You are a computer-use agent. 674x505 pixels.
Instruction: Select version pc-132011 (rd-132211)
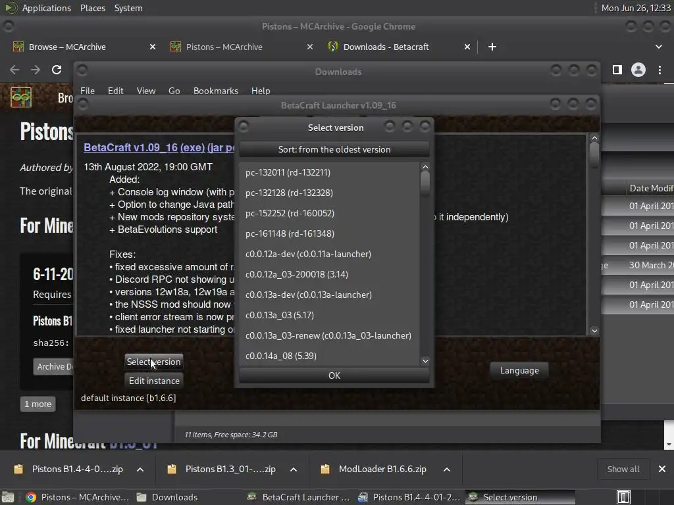pyautogui.click(x=329, y=173)
